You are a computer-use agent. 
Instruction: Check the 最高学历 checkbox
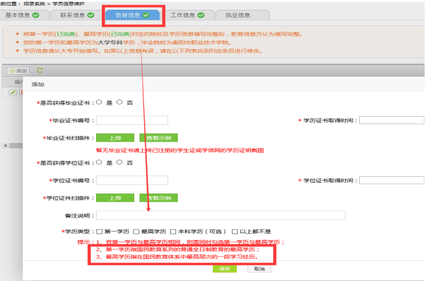point(136,232)
